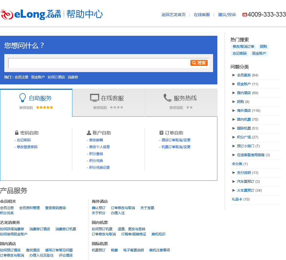This screenshot has width=286, height=260.
Task: Click the lock icon beside 密码自助
Action: click(x=17, y=133)
